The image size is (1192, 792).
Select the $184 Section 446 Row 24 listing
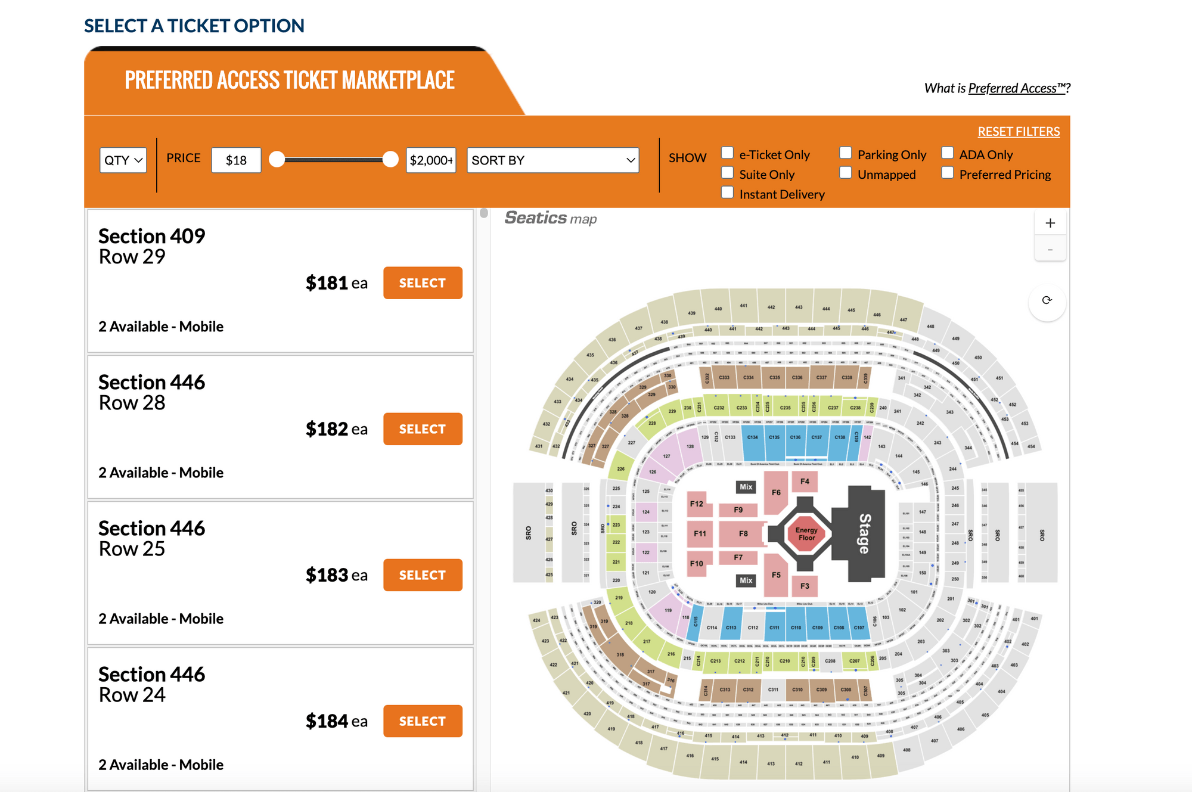point(423,721)
